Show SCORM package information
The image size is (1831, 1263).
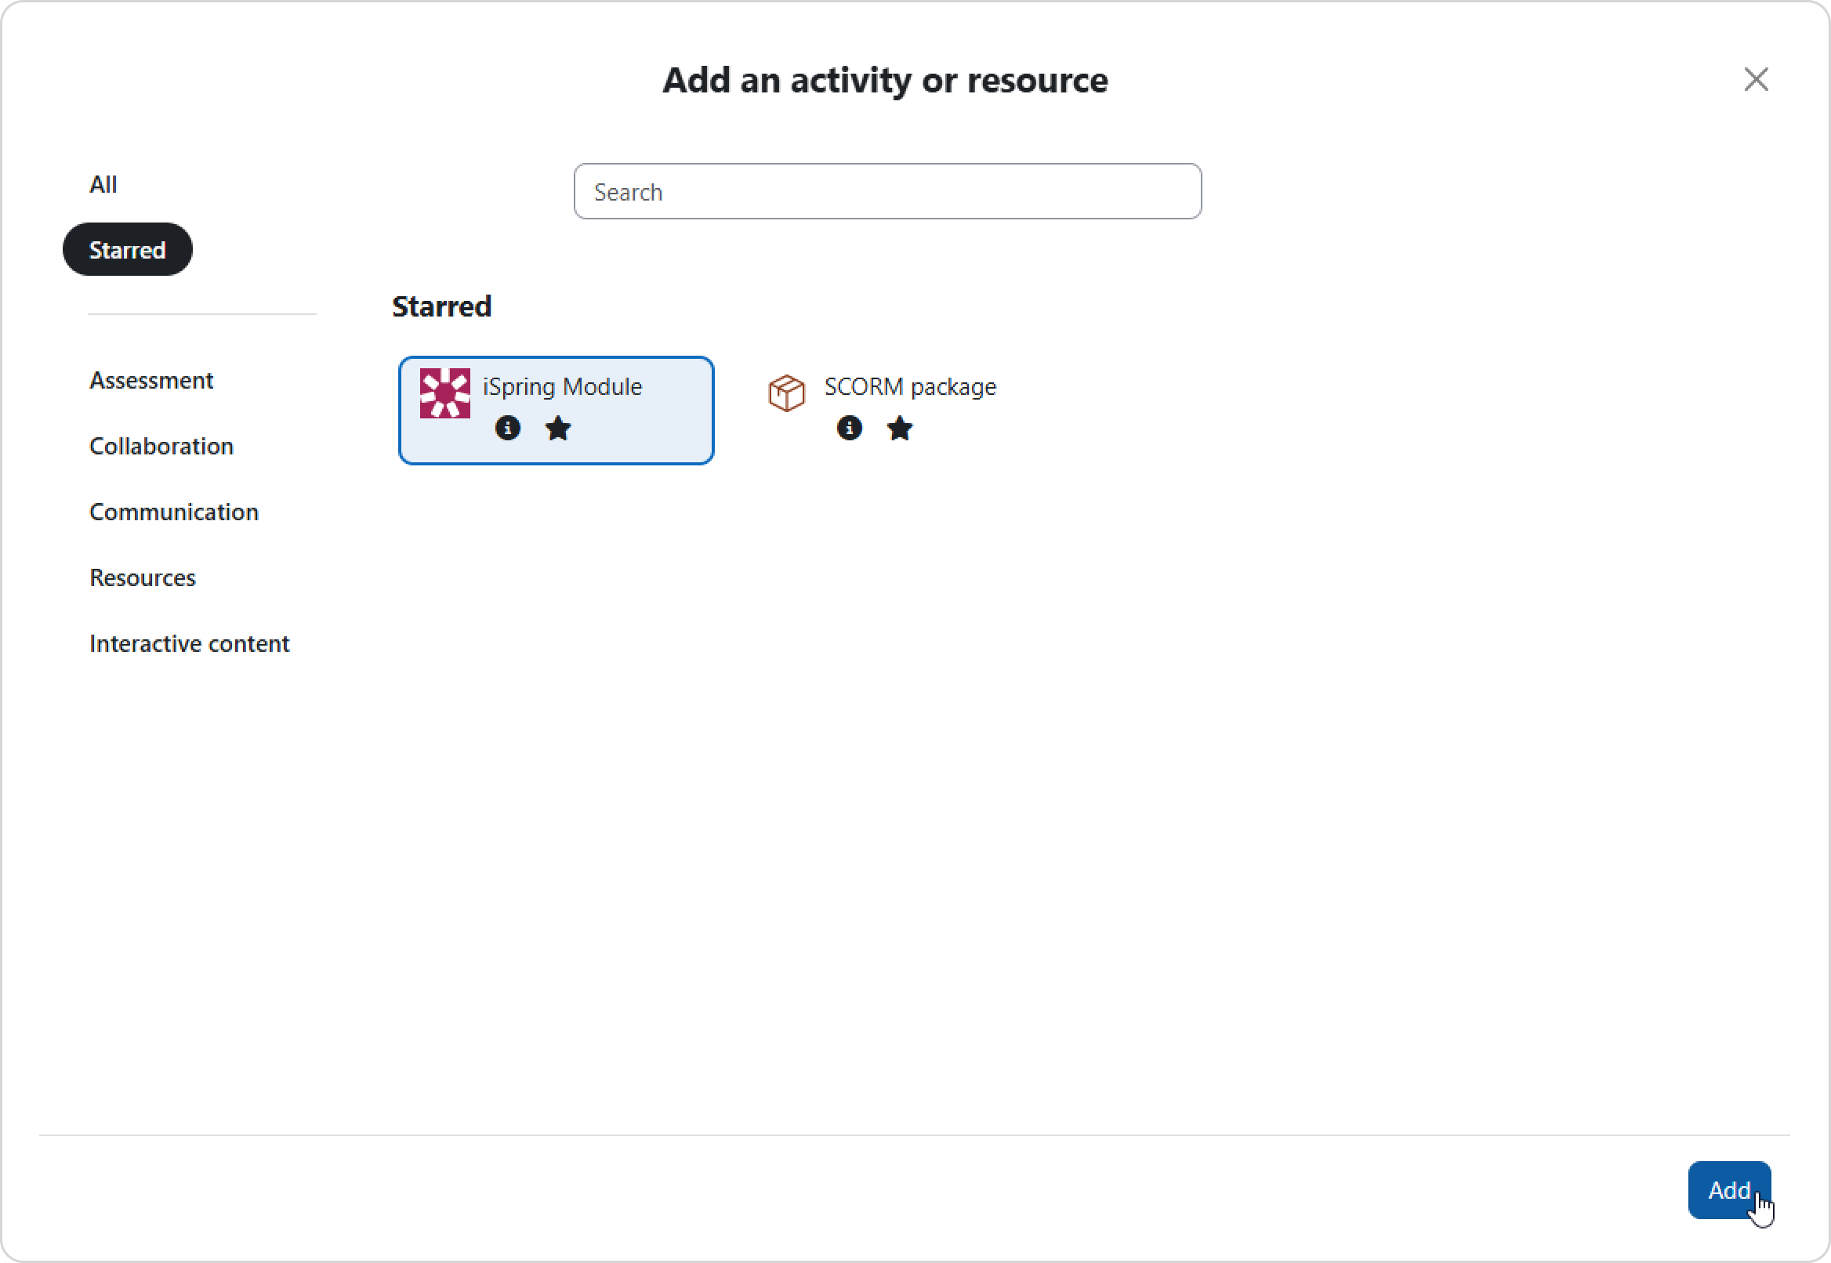pos(849,428)
